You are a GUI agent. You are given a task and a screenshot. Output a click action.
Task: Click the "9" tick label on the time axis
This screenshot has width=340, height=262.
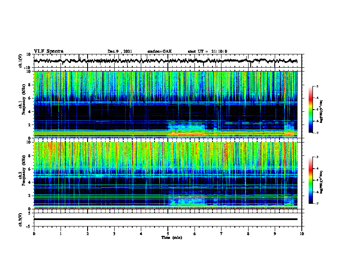[275, 234]
